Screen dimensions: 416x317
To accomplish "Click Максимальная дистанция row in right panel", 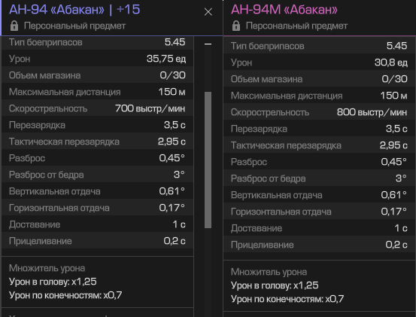I will (x=320, y=96).
